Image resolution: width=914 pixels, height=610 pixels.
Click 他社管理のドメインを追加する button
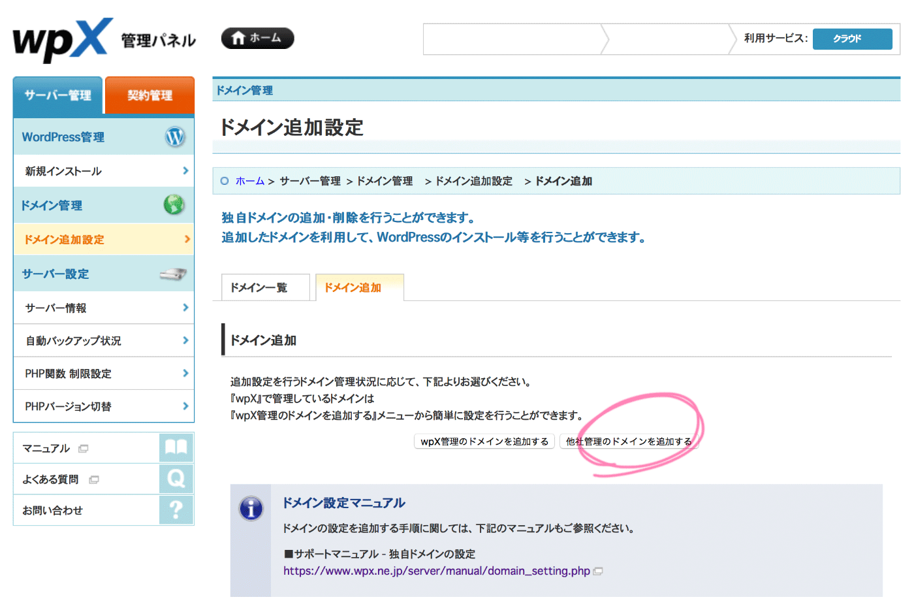(x=629, y=441)
